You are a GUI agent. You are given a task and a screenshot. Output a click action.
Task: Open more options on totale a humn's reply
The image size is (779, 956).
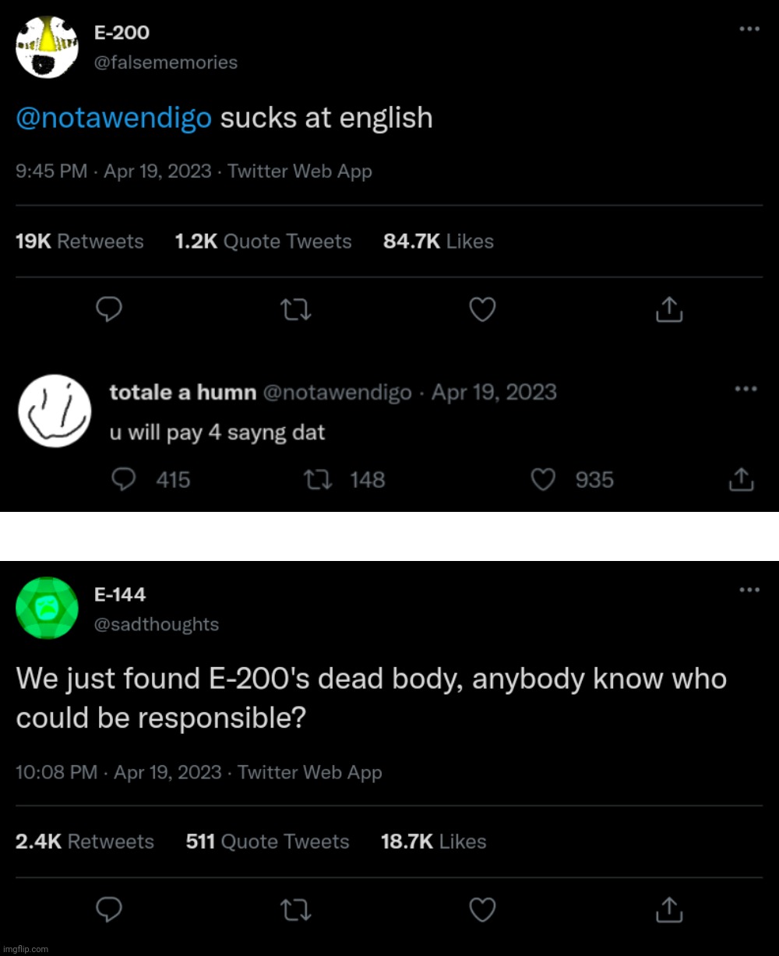pyautogui.click(x=746, y=389)
